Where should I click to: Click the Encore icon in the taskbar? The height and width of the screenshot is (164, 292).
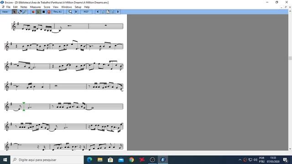tap(163, 160)
